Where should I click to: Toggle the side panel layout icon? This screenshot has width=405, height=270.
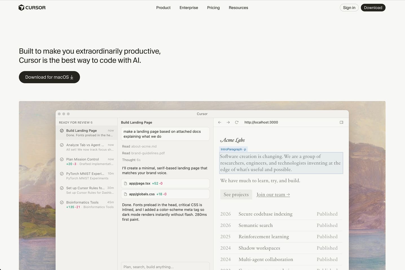pos(341,122)
